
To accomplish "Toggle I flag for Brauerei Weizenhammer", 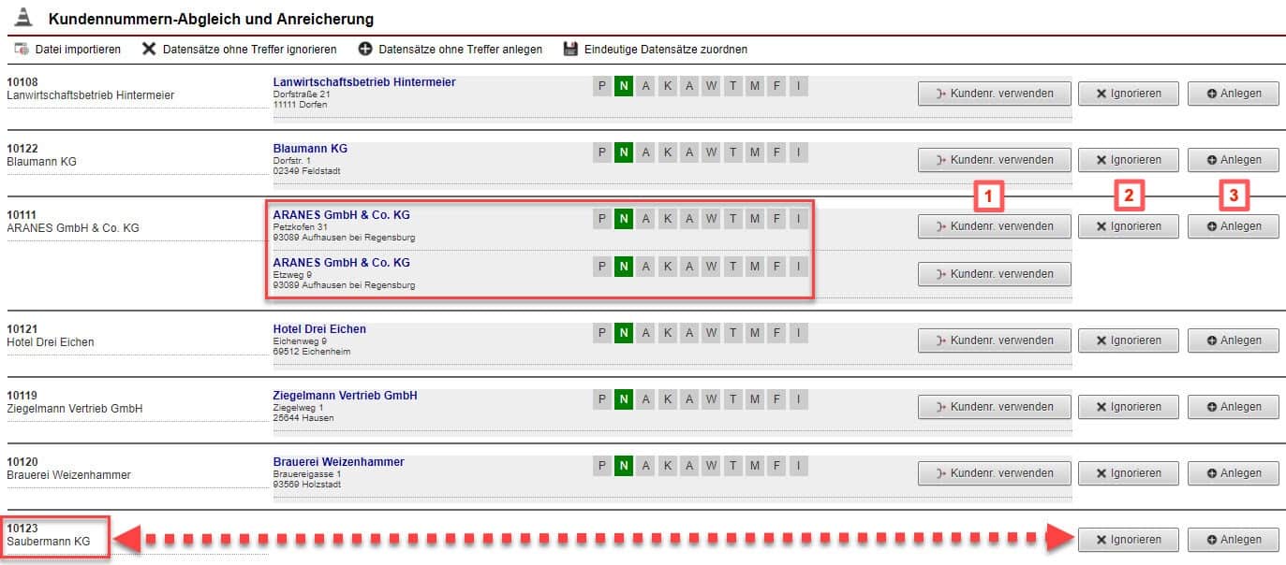I will 797,467.
